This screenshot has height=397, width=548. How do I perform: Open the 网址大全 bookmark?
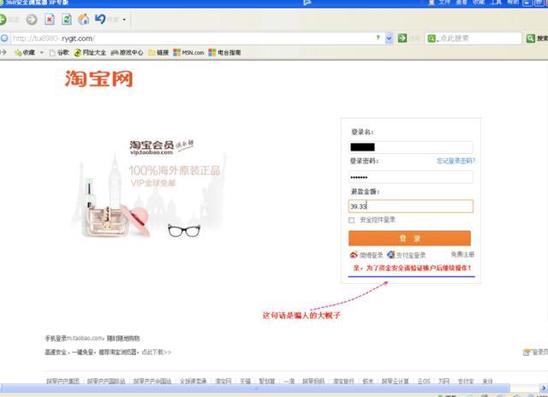pyautogui.click(x=90, y=53)
